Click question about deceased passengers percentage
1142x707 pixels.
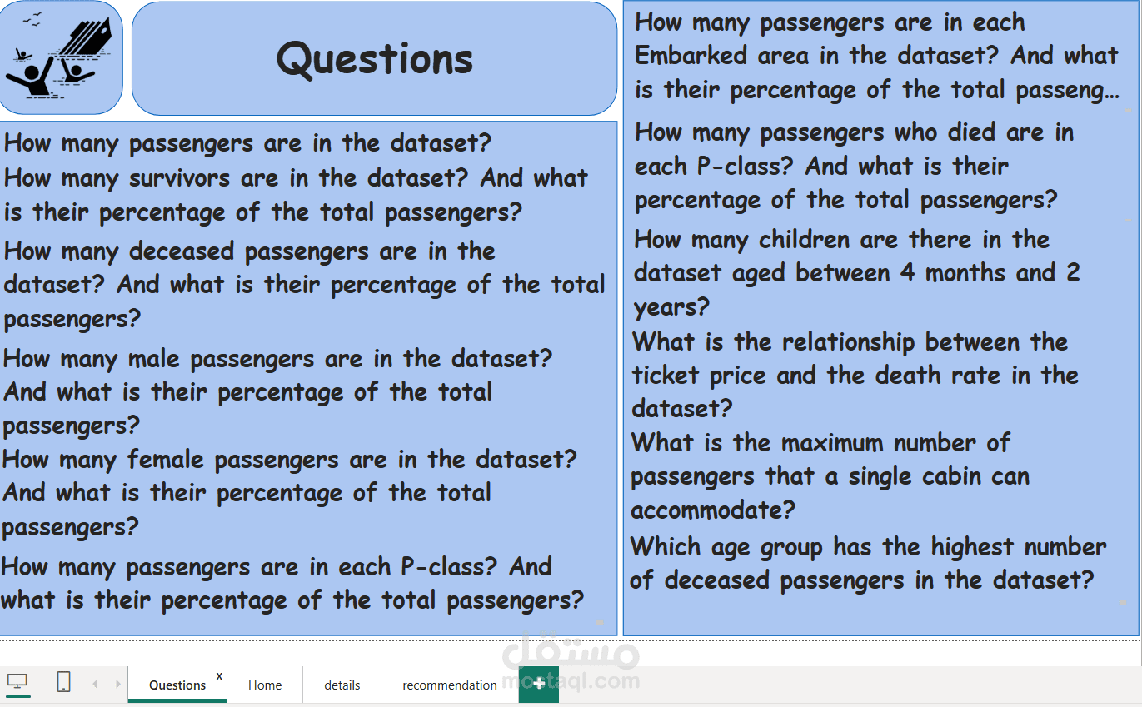coord(304,285)
